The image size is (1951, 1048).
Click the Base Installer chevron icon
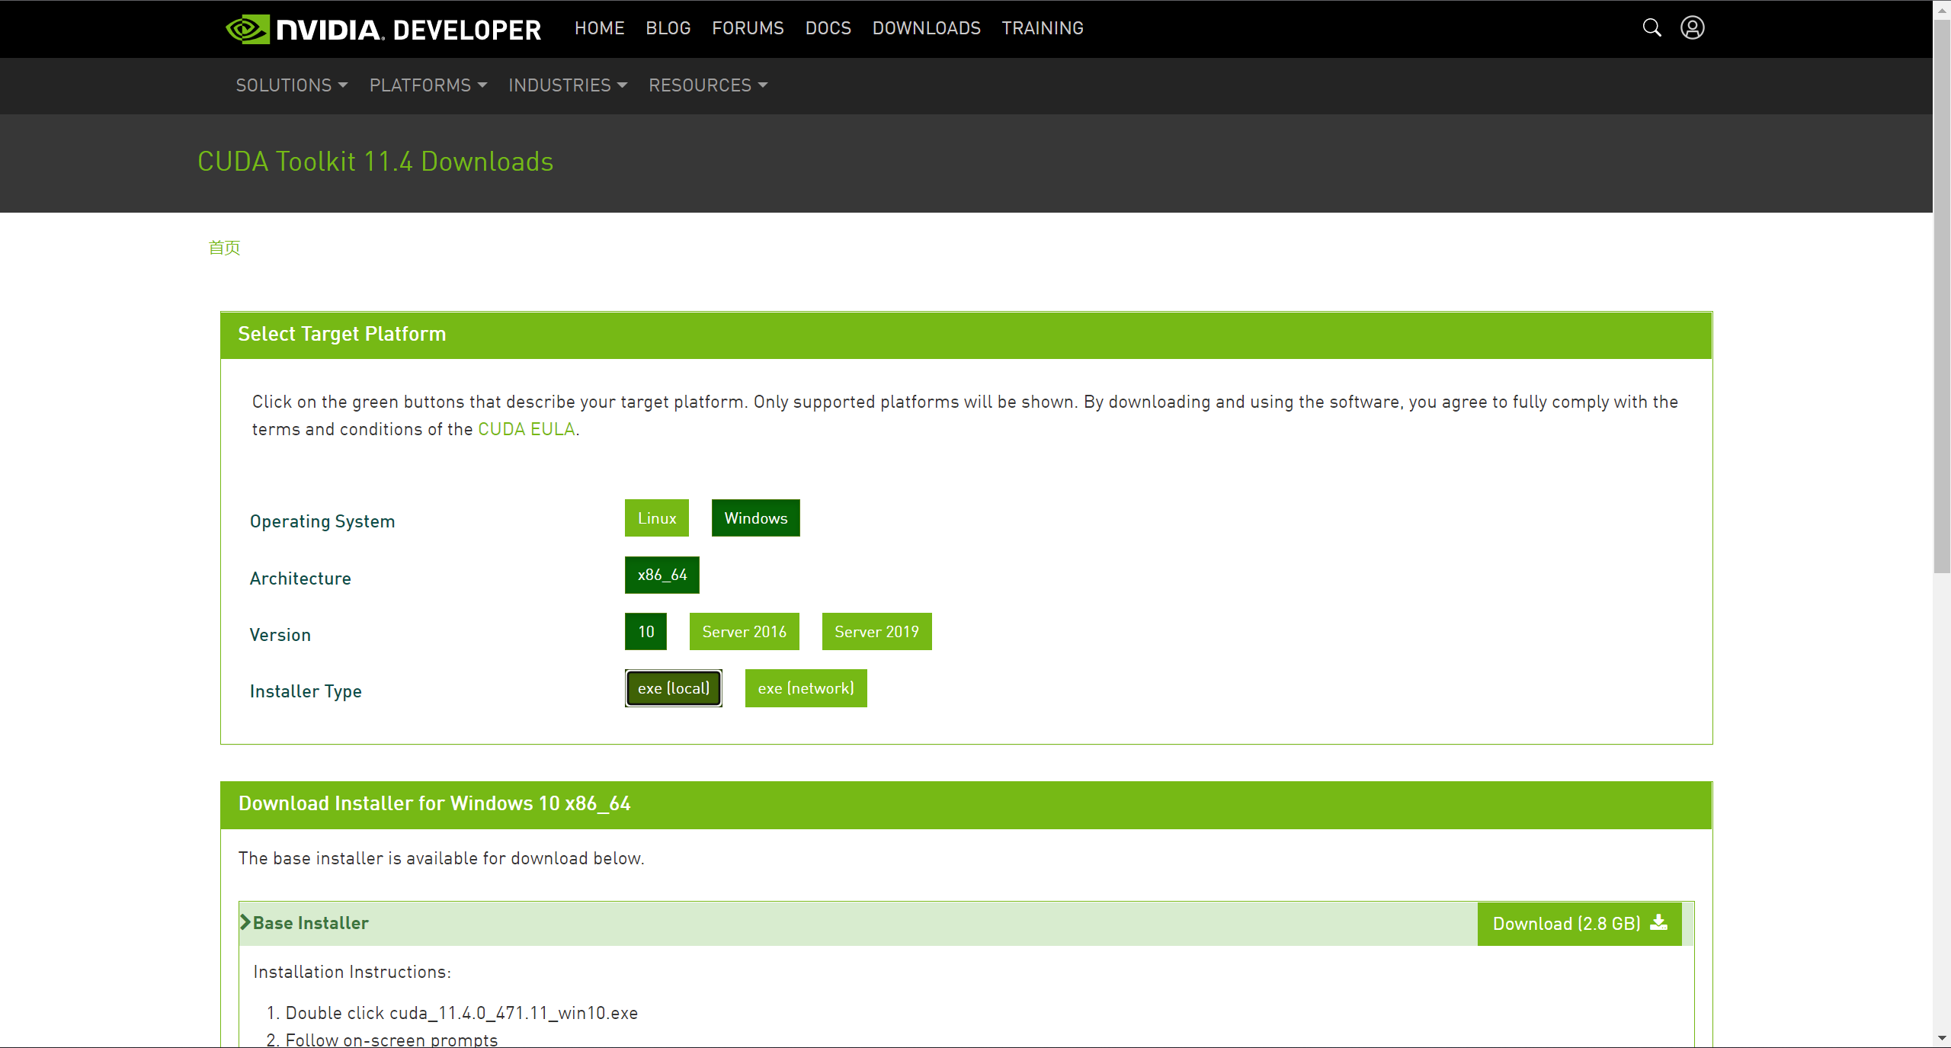(x=245, y=922)
